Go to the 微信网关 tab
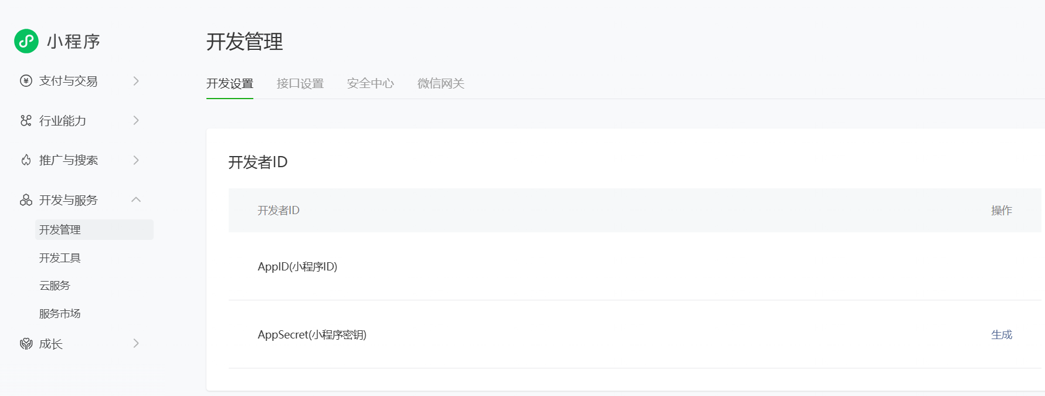 (x=441, y=84)
